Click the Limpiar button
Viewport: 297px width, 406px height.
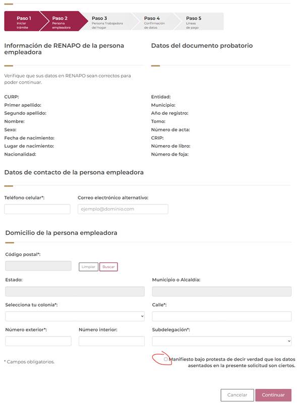(88, 266)
